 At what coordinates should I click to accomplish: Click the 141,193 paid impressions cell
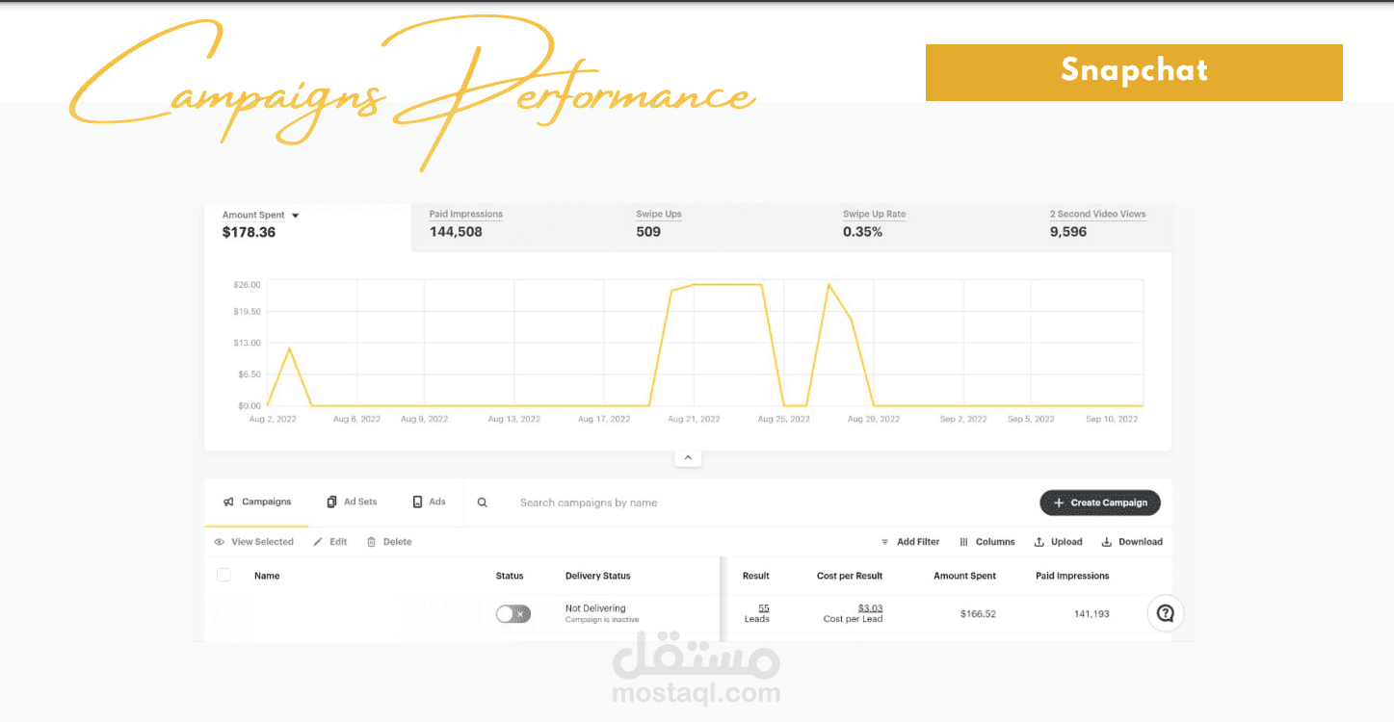(x=1092, y=614)
